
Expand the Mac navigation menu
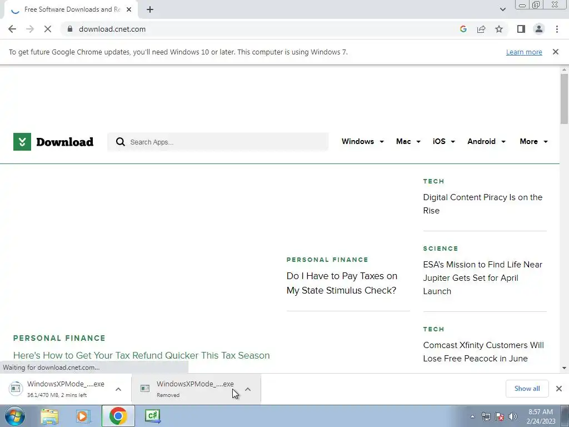tap(408, 142)
